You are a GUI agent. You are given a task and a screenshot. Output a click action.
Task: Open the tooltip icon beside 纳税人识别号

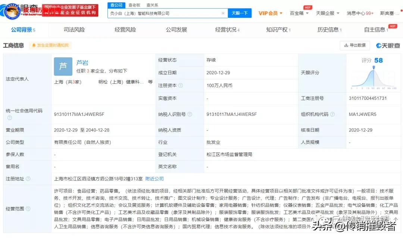pyautogui.click(x=191, y=114)
